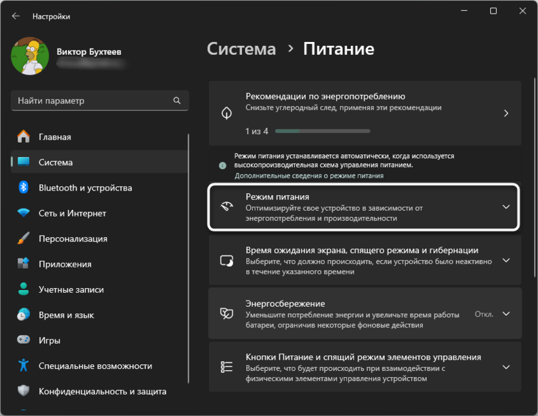Open Конфиденциальность и защита section
The image size is (538, 416).
pyautogui.click(x=100, y=391)
